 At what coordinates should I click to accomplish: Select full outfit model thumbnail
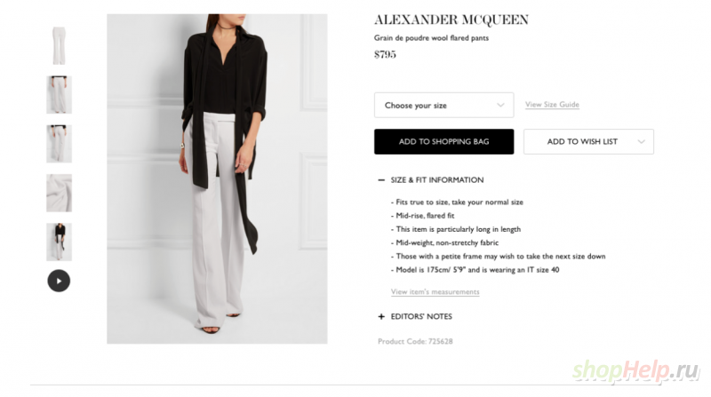pos(59,242)
